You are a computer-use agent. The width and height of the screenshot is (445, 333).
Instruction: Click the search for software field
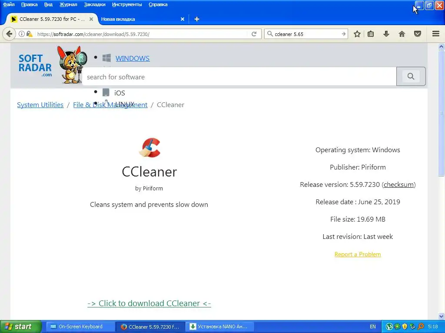tap(239, 77)
